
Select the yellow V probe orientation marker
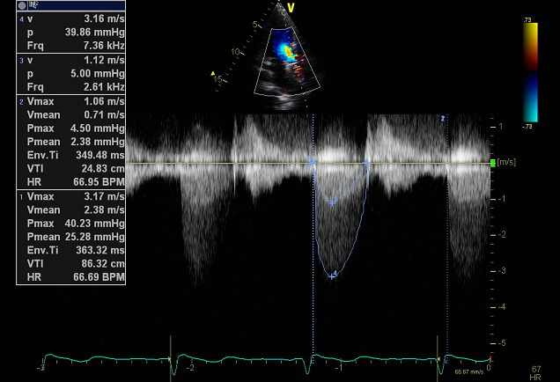pyautogui.click(x=291, y=8)
